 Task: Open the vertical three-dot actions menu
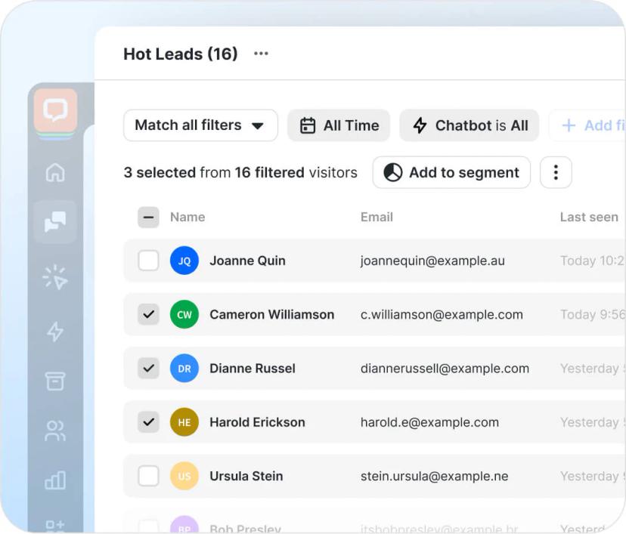click(x=556, y=172)
